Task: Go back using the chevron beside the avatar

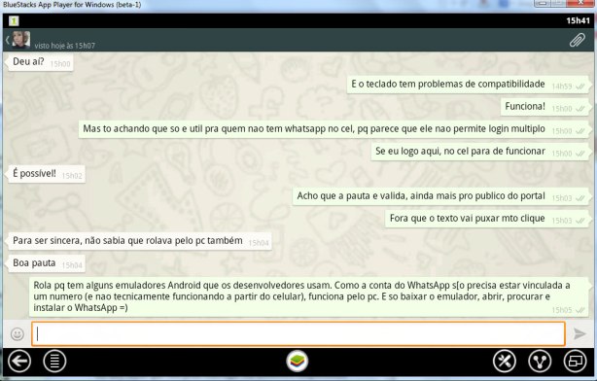Action: pyautogui.click(x=7, y=40)
